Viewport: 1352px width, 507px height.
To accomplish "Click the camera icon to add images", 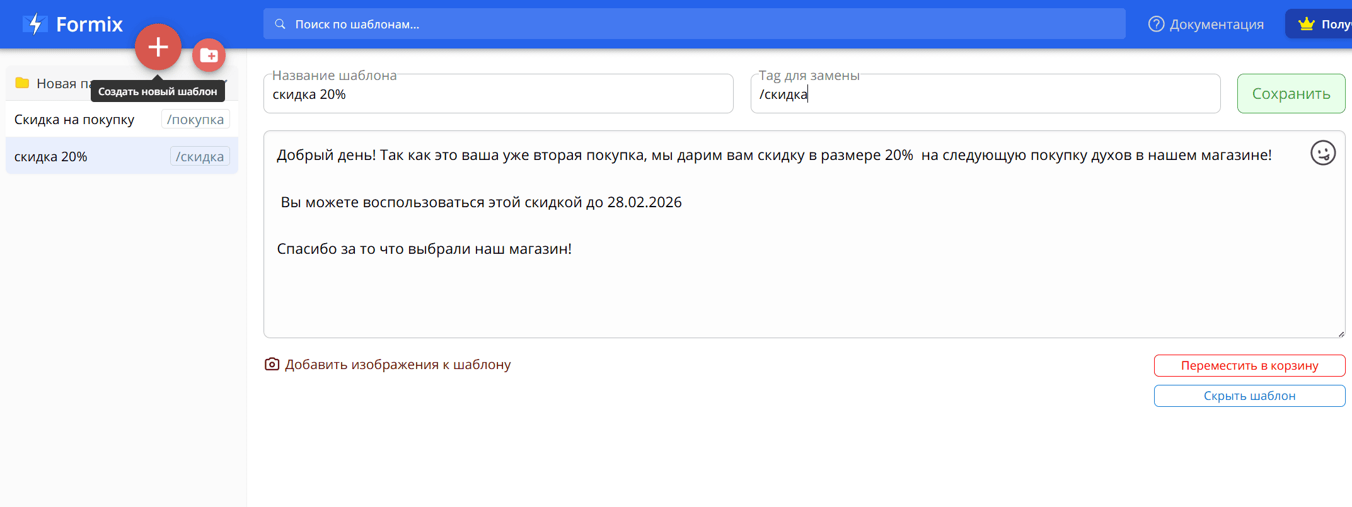I will click(272, 365).
